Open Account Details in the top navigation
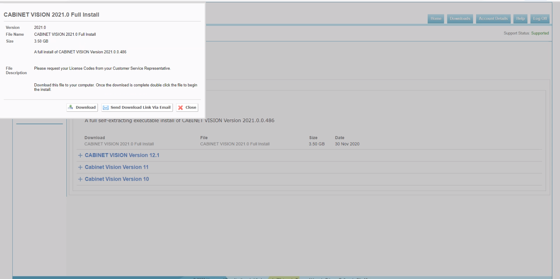 pos(493,19)
